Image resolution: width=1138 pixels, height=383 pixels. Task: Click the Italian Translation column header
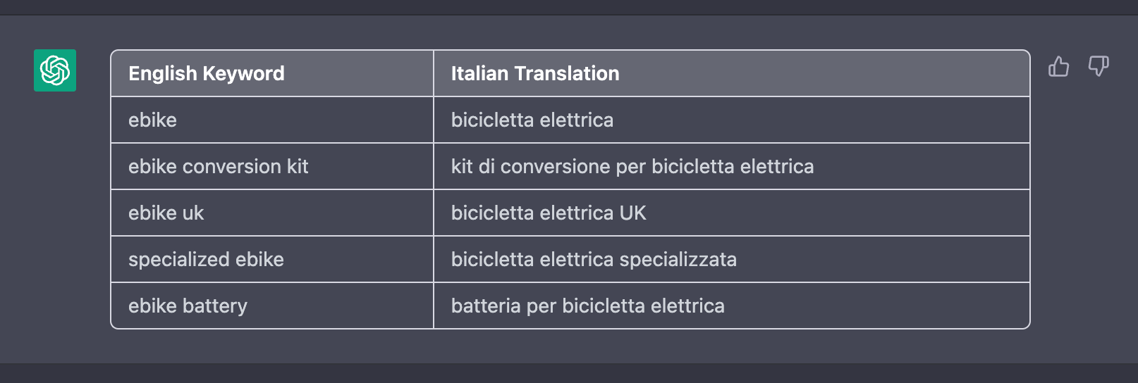(732, 73)
